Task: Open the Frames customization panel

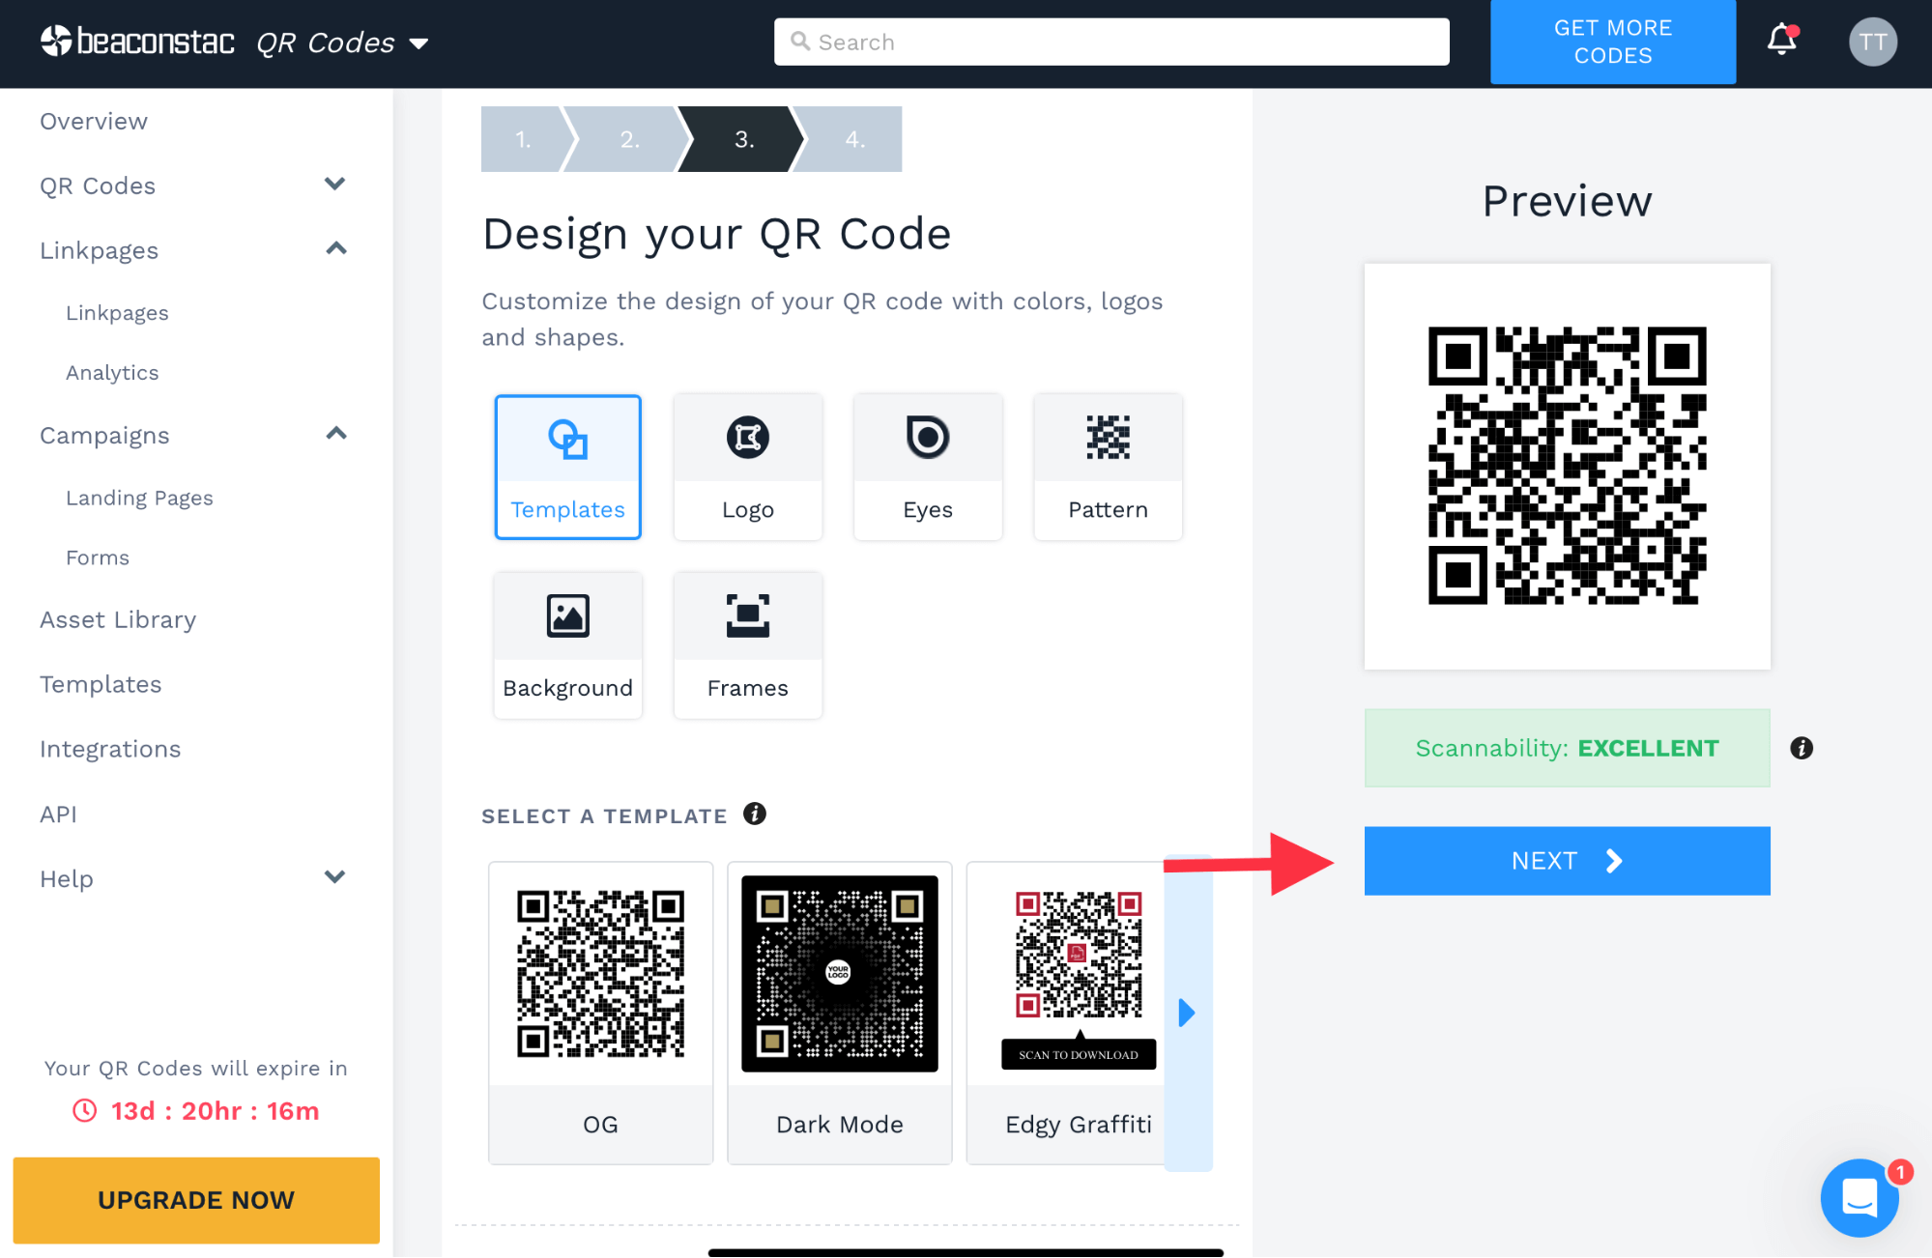Action: point(747,645)
